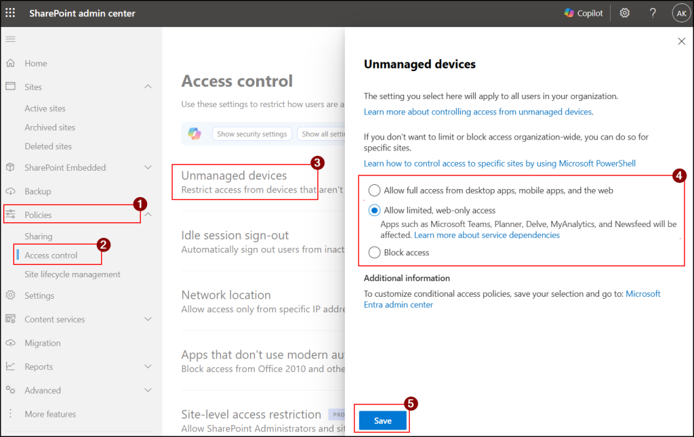Collapse the Sites section chevron
Image resolution: width=694 pixels, height=437 pixels.
pos(148,87)
